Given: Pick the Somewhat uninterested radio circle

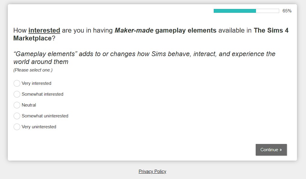Looking at the screenshot, I should coord(17,116).
